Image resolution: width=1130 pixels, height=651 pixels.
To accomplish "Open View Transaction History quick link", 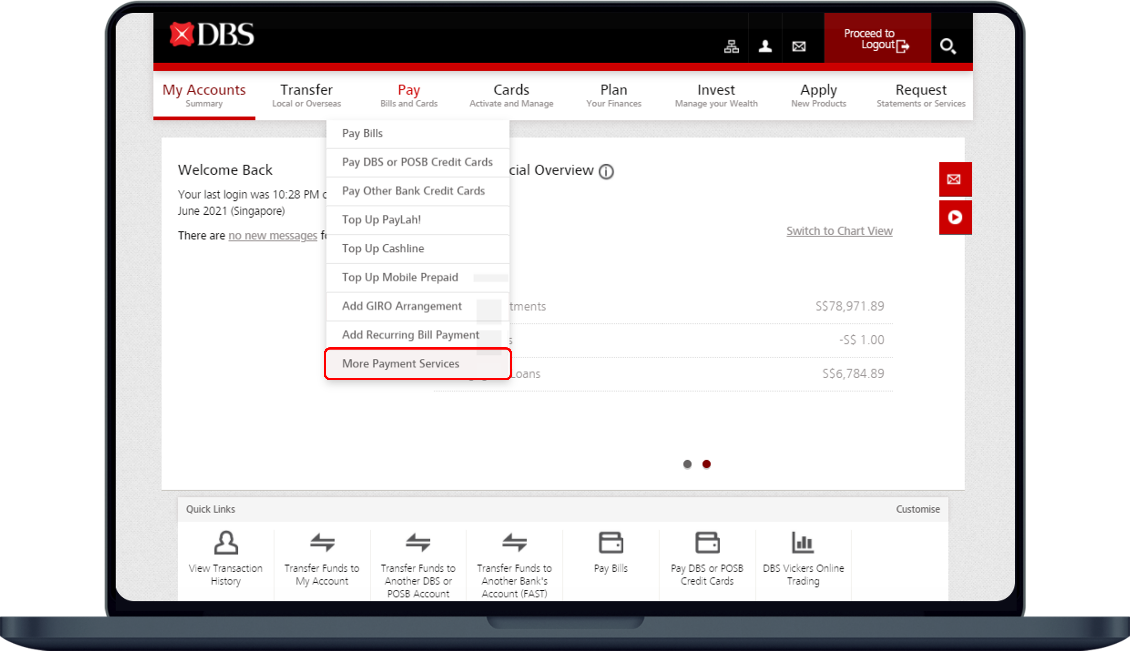I will tap(226, 559).
